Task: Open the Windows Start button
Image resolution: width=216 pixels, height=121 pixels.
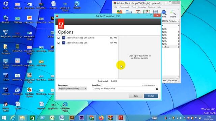Action: click(x=4, y=118)
